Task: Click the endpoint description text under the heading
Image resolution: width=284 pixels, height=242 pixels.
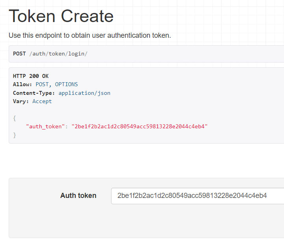Action: (x=89, y=35)
